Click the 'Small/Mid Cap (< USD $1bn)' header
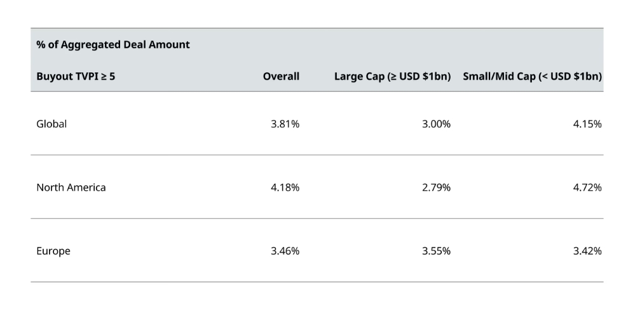Viewport: 640px width, 317px height. click(533, 77)
